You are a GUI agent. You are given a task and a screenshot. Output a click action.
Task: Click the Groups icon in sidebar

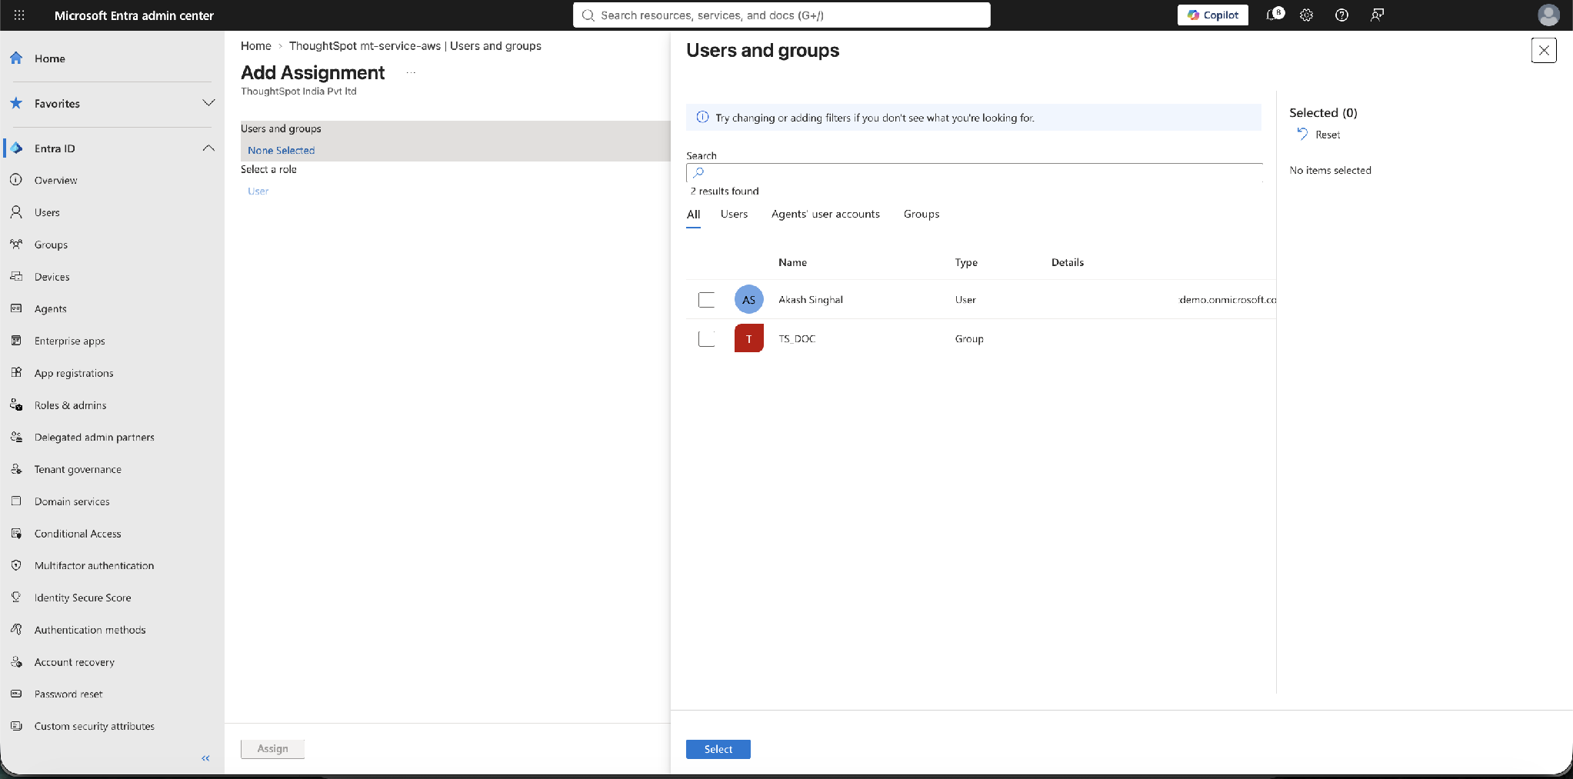[x=16, y=245]
